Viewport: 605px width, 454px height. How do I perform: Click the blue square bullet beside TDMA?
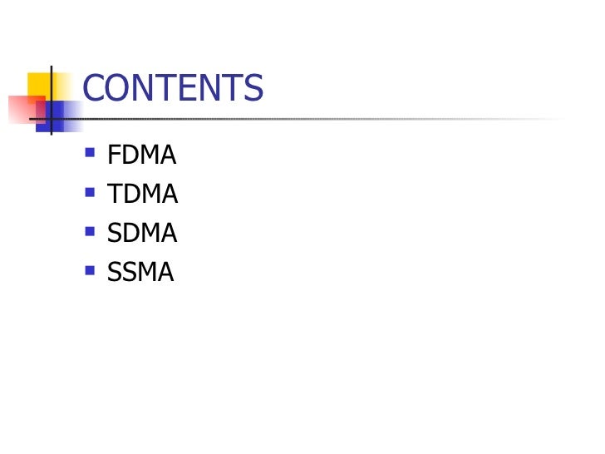click(x=90, y=192)
